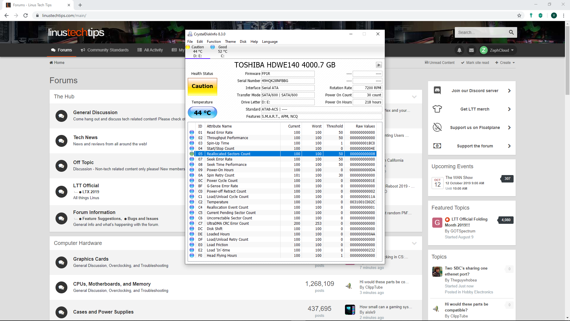570x321 pixels.
Task: Click the Home breadcrumb link
Action: (57, 62)
